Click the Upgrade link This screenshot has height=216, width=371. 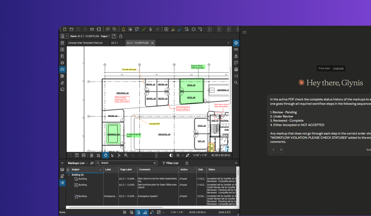tap(338, 68)
